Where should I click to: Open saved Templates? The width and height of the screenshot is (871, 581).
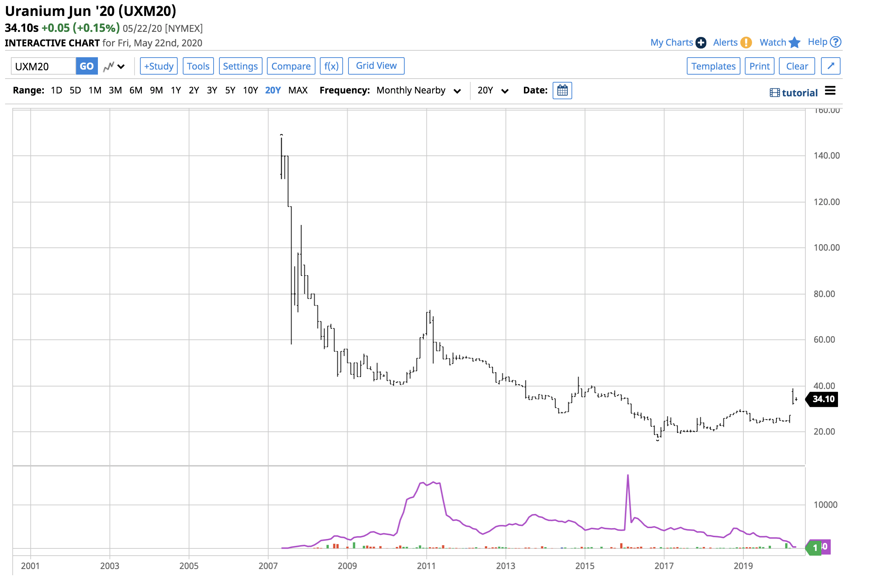(713, 66)
